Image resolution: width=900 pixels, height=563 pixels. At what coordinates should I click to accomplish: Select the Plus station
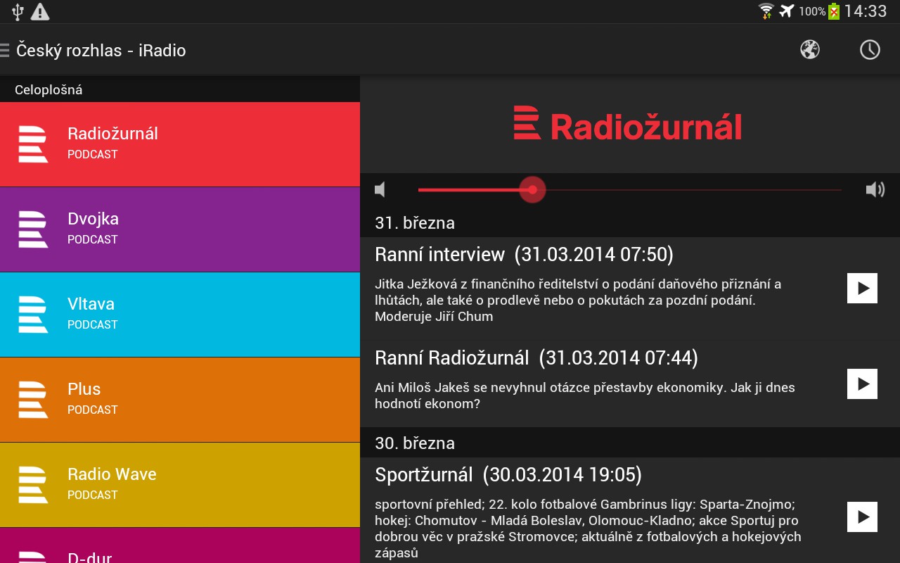pos(180,400)
